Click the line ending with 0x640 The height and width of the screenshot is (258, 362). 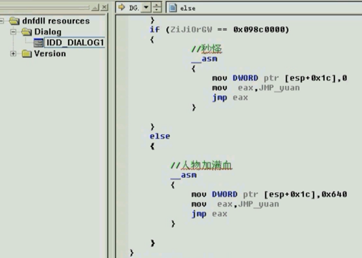coord(269,194)
